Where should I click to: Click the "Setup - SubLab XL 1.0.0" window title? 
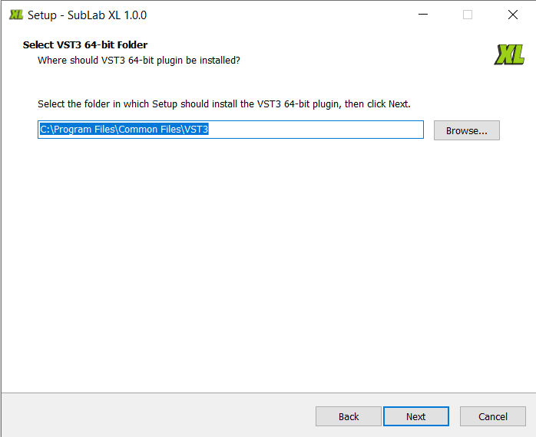pos(87,15)
